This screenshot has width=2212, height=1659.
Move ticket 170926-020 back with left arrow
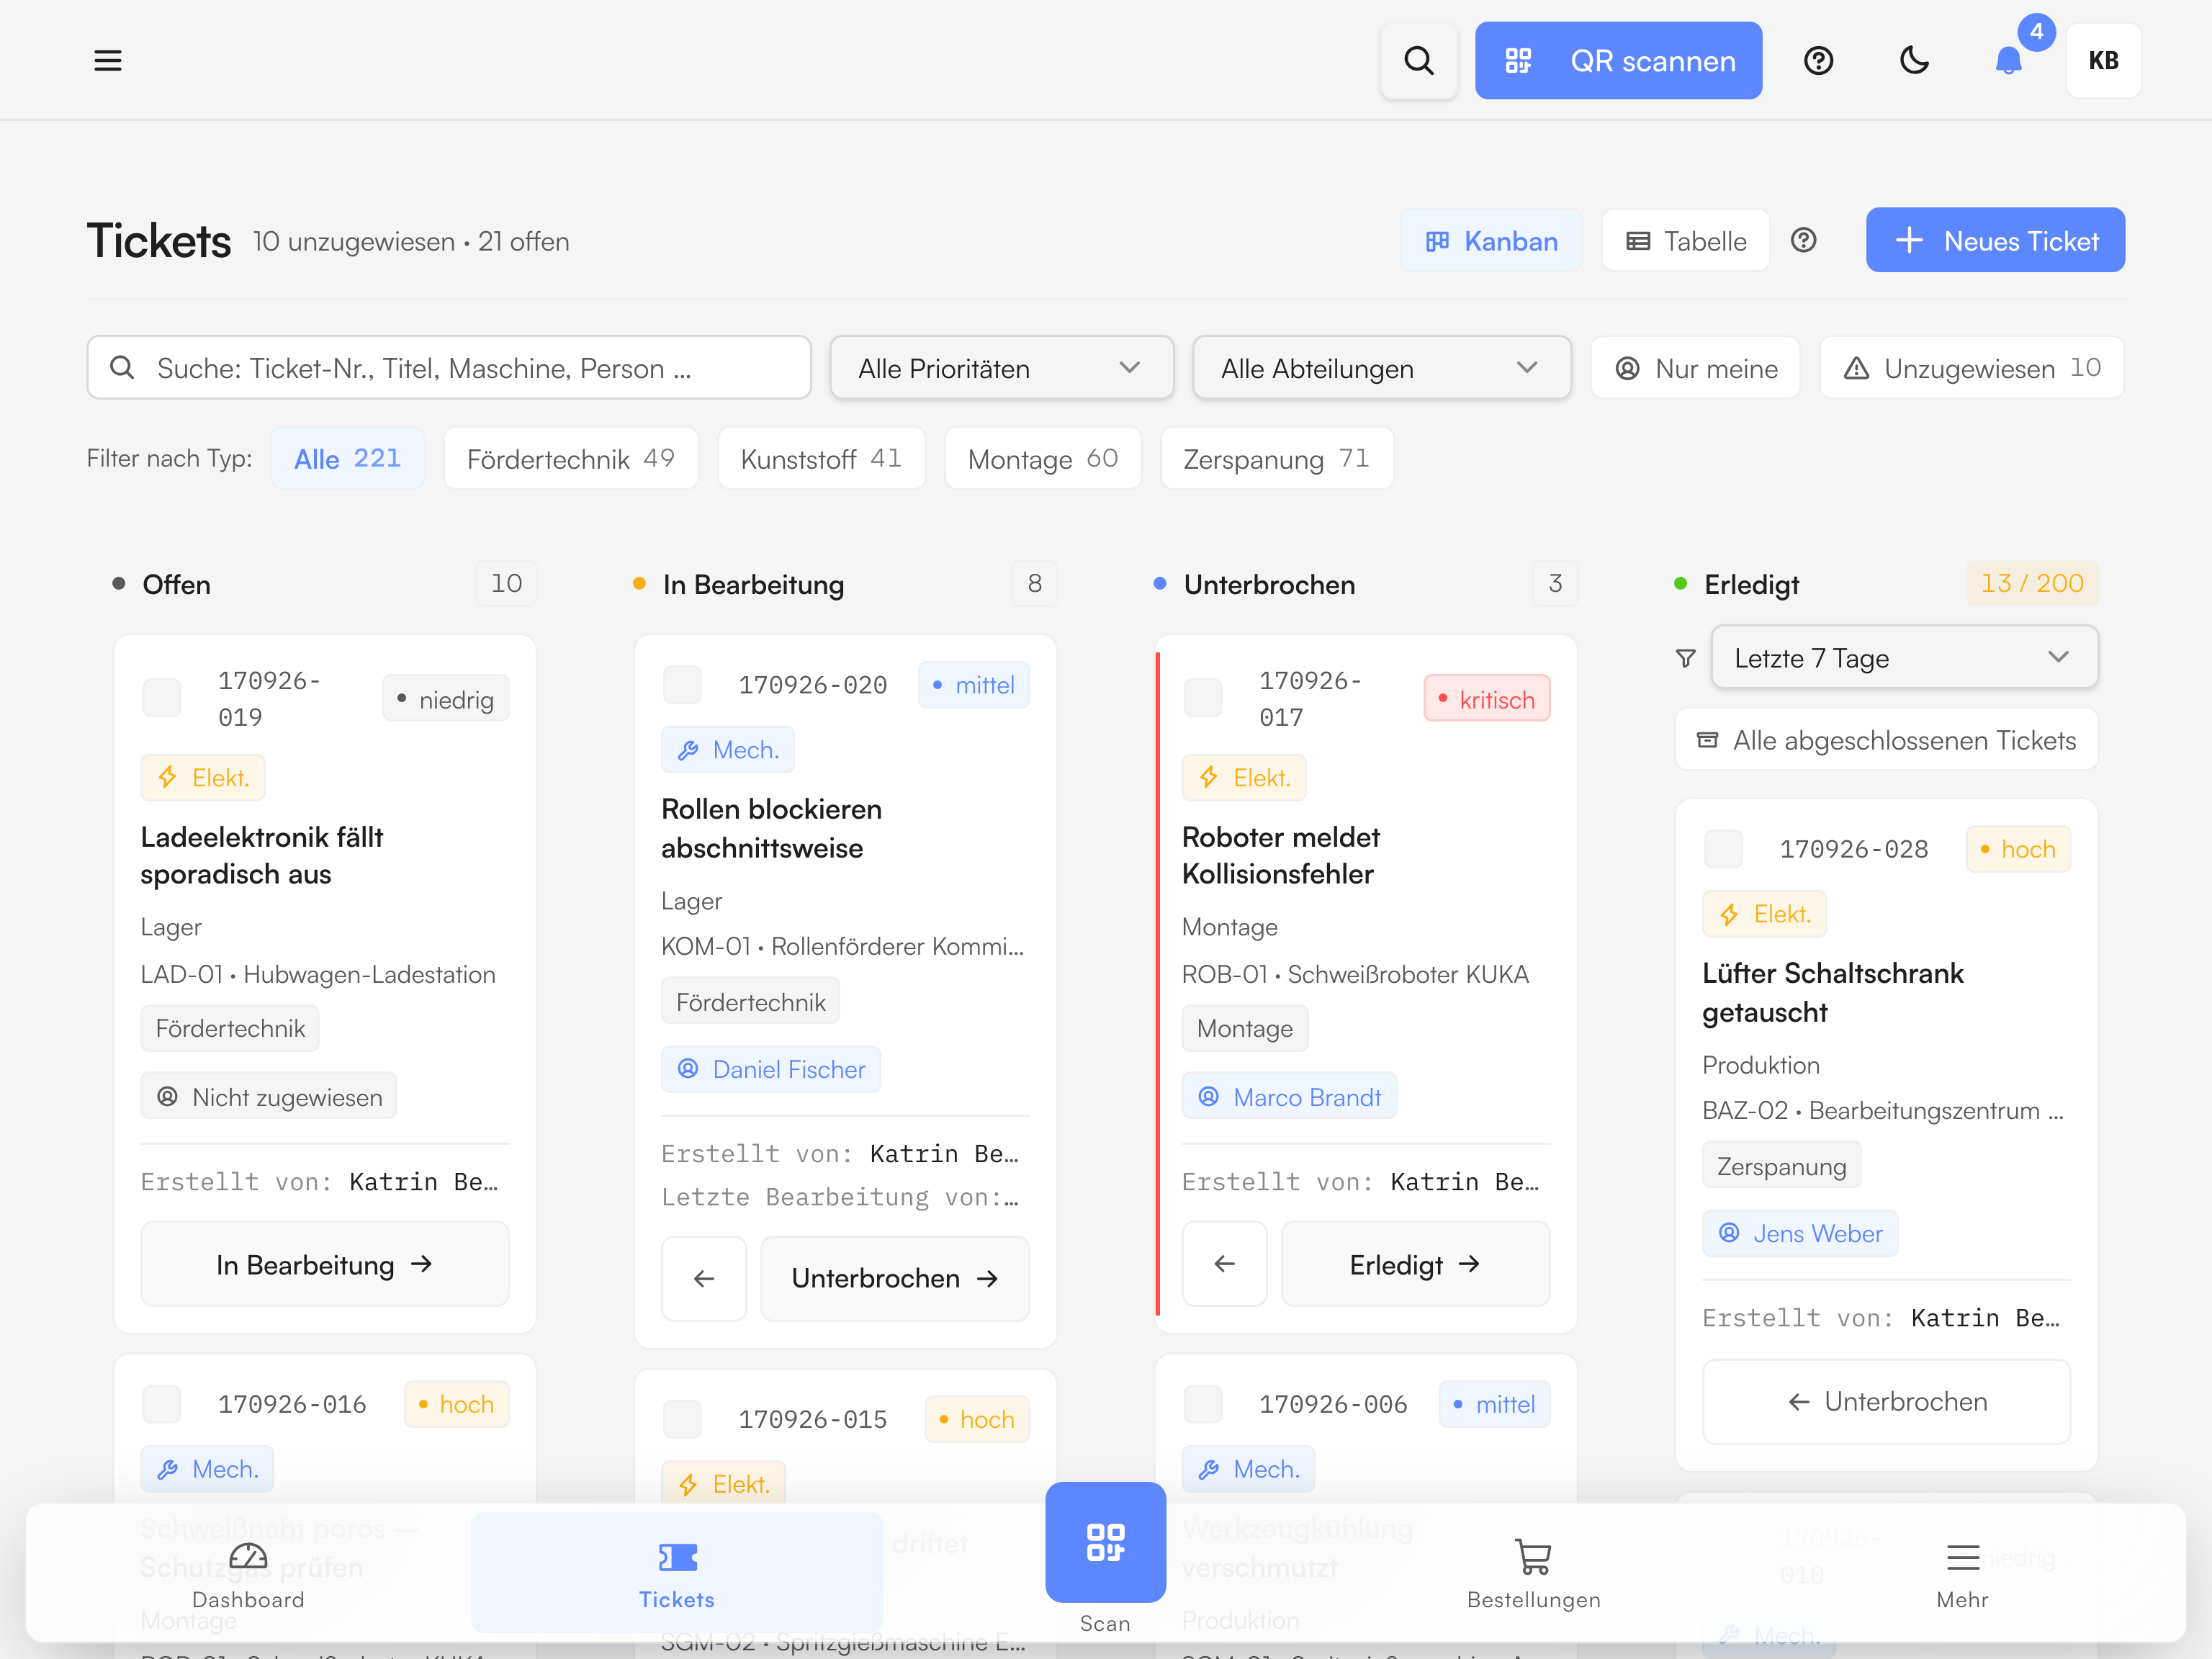(x=704, y=1278)
